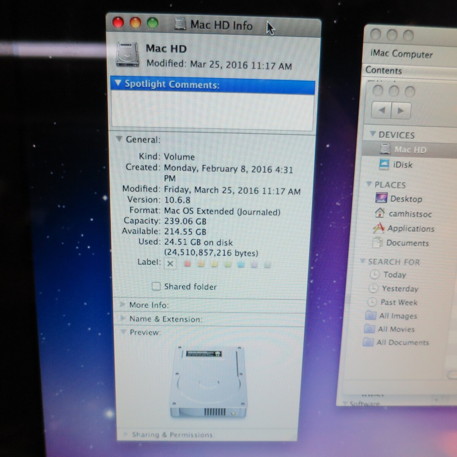Select Mac HD in the Devices sidebar
The width and height of the screenshot is (457, 457).
(409, 150)
